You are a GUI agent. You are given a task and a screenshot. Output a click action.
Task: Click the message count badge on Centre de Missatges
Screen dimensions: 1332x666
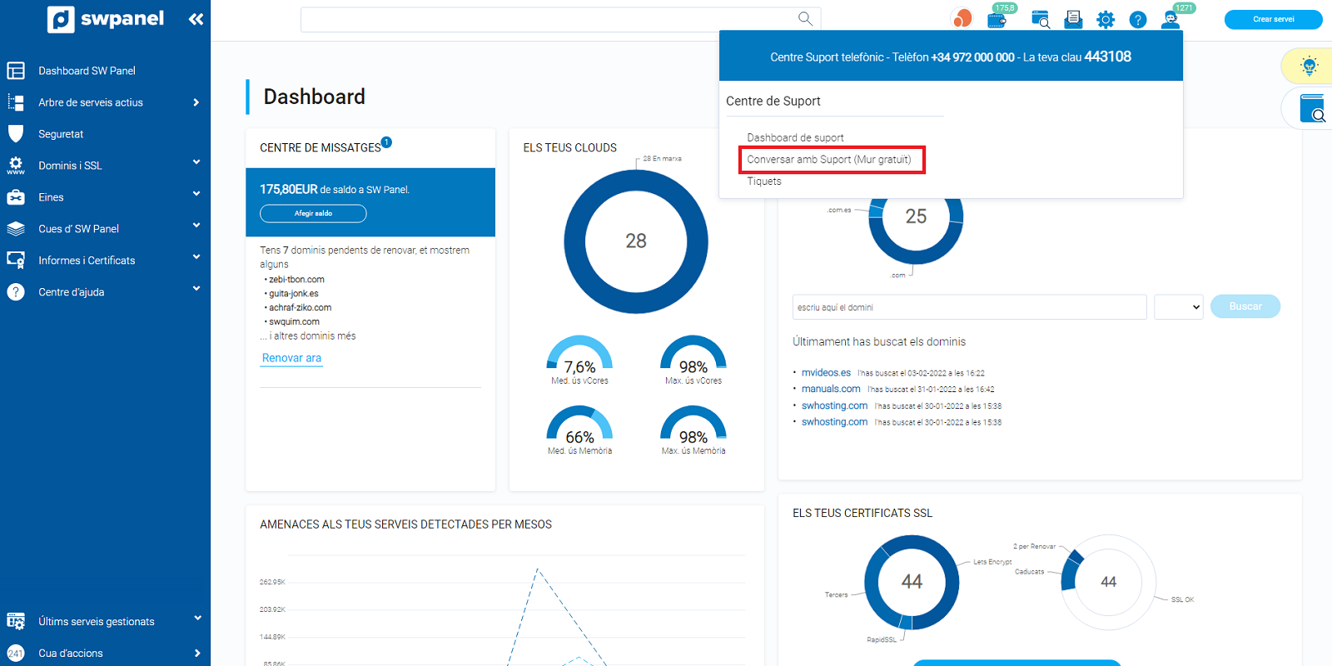pyautogui.click(x=386, y=142)
